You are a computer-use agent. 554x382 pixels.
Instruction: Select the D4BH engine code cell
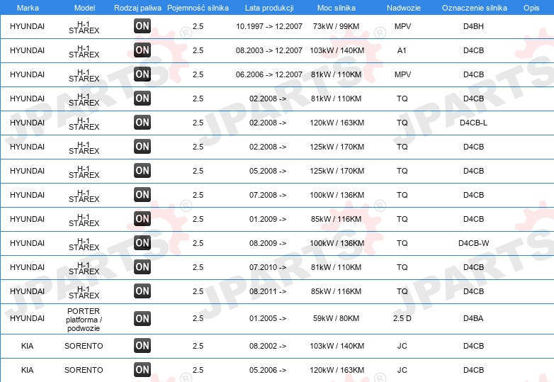point(473,26)
